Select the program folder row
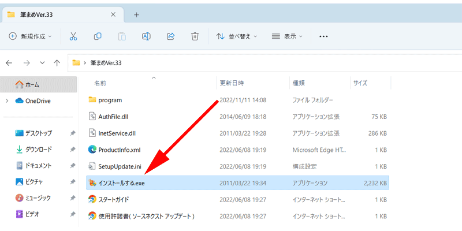Image resolution: width=462 pixels, height=231 pixels. coord(237,100)
